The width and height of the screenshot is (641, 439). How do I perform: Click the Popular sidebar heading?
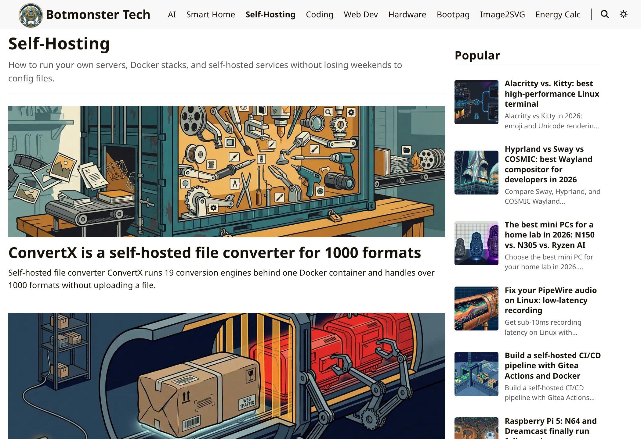pos(477,55)
